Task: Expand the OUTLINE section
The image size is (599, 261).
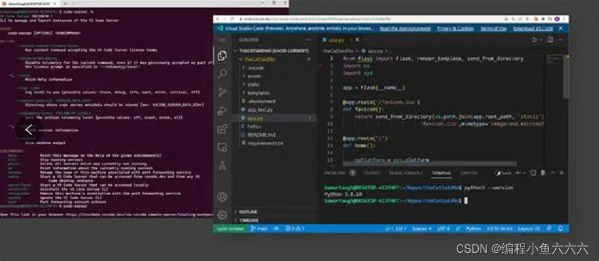Action: click(x=274, y=212)
